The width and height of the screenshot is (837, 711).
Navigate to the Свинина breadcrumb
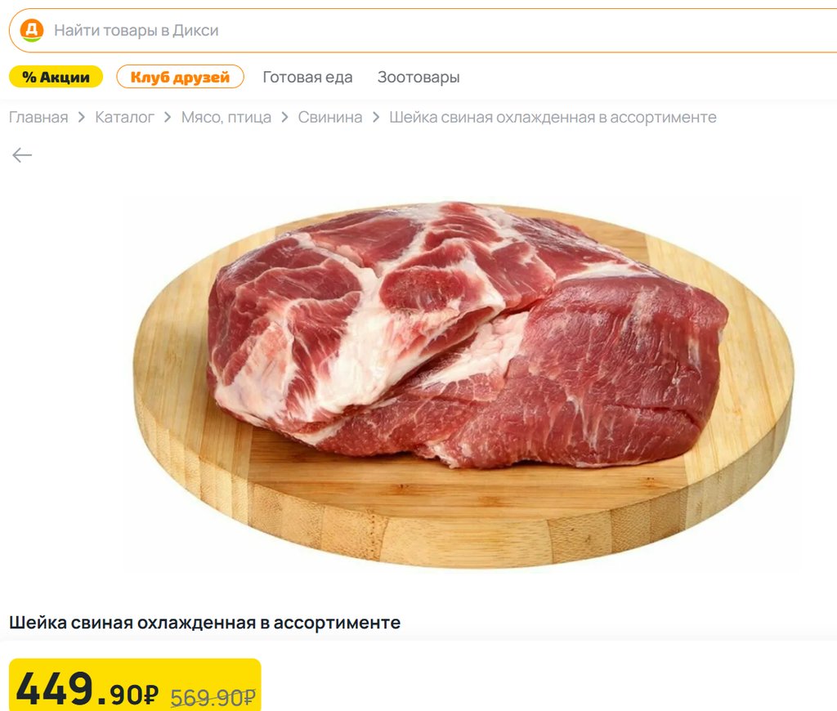coord(330,117)
